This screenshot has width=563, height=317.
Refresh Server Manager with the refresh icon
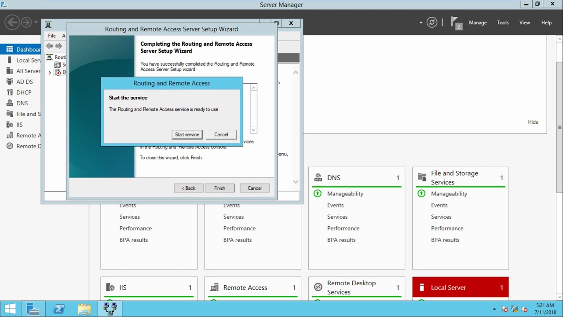pos(432,22)
